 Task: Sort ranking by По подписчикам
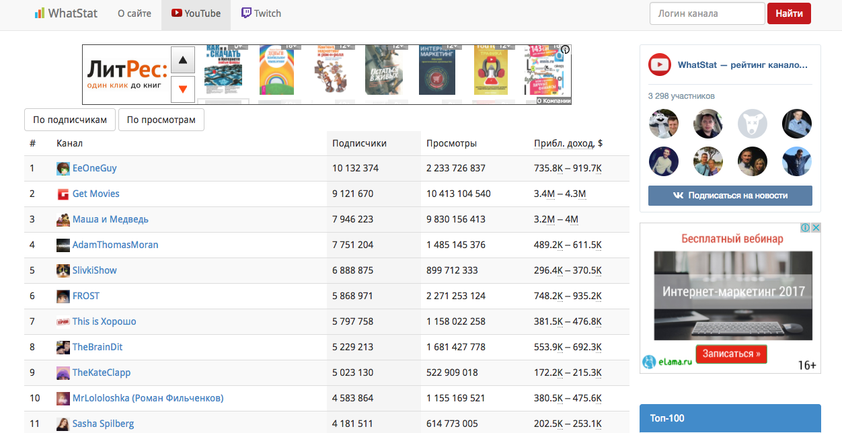pos(70,120)
